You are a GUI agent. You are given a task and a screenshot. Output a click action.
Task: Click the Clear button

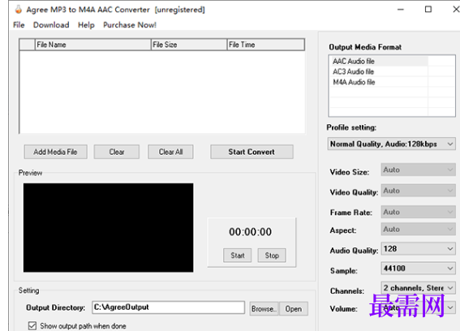click(117, 152)
